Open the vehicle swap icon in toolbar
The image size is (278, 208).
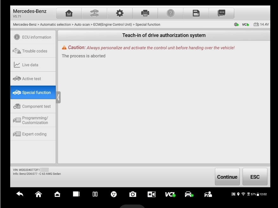tap(94, 13)
